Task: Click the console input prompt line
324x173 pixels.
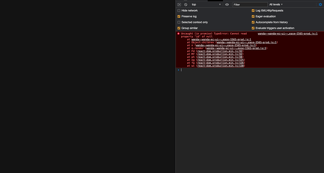Action: 250,70
